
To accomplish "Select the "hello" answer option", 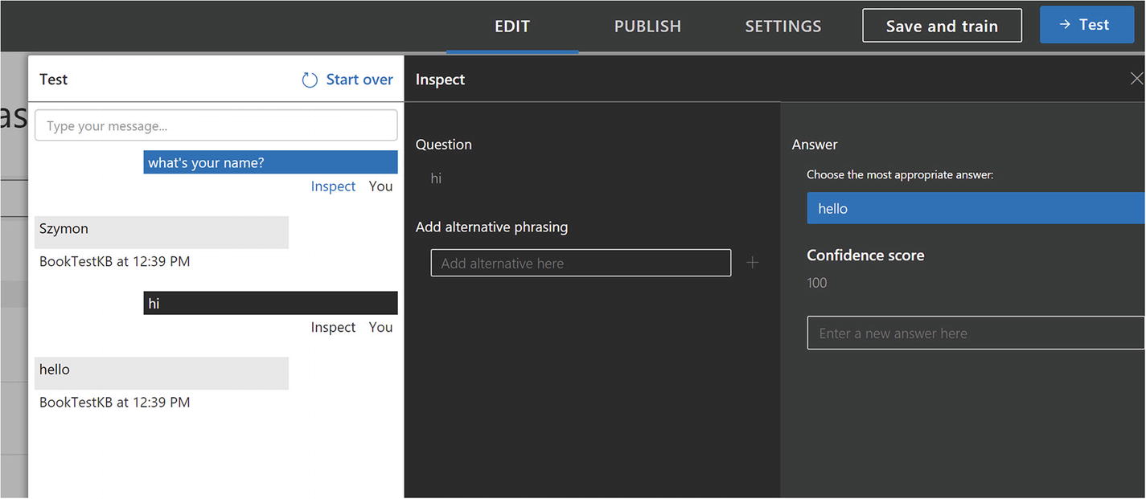I will [x=975, y=208].
